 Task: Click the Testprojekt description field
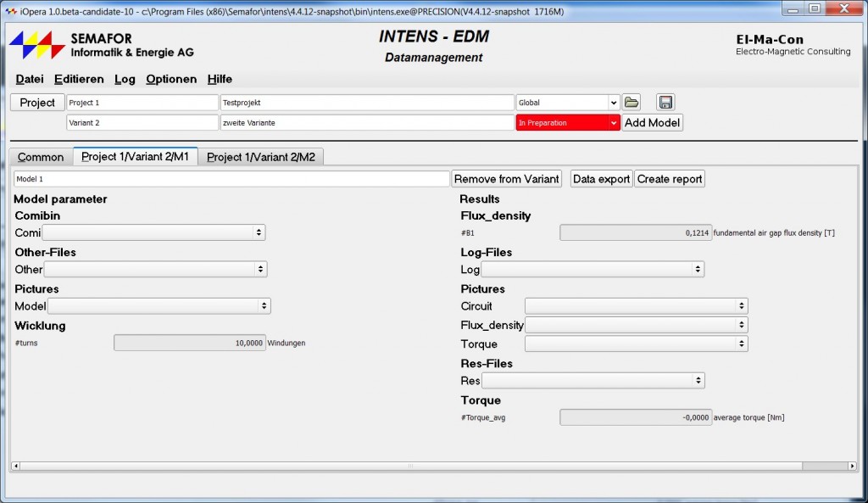[367, 103]
